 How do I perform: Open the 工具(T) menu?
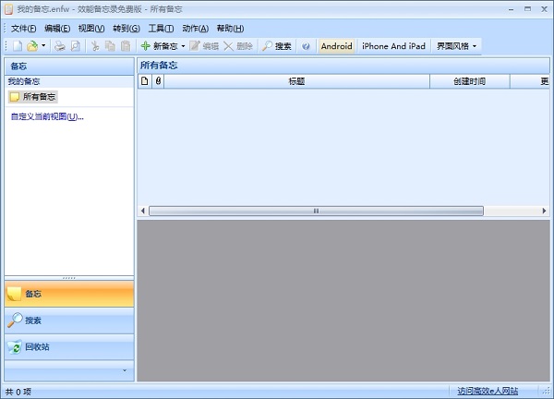(161, 28)
